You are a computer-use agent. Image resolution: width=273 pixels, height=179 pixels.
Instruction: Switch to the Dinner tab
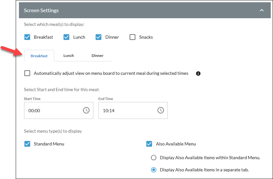pyautogui.click(x=98, y=56)
